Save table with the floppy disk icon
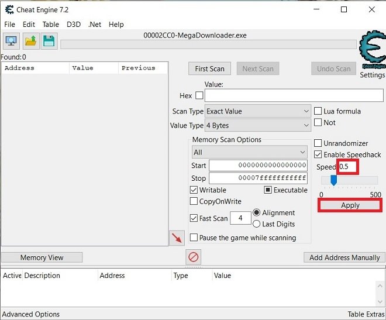Image resolution: width=386 pixels, height=320 pixels. (x=49, y=41)
